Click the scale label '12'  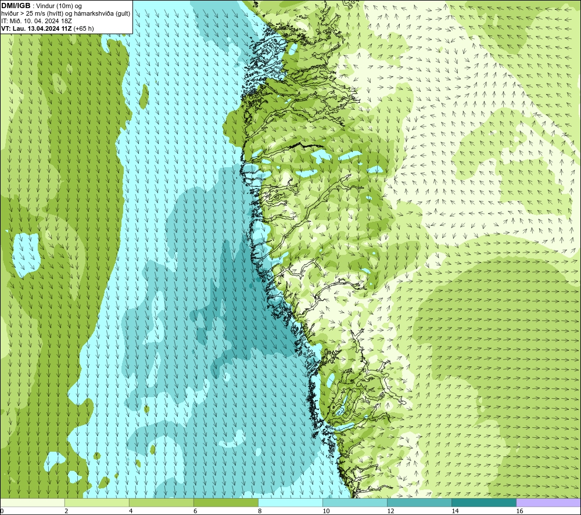click(390, 511)
